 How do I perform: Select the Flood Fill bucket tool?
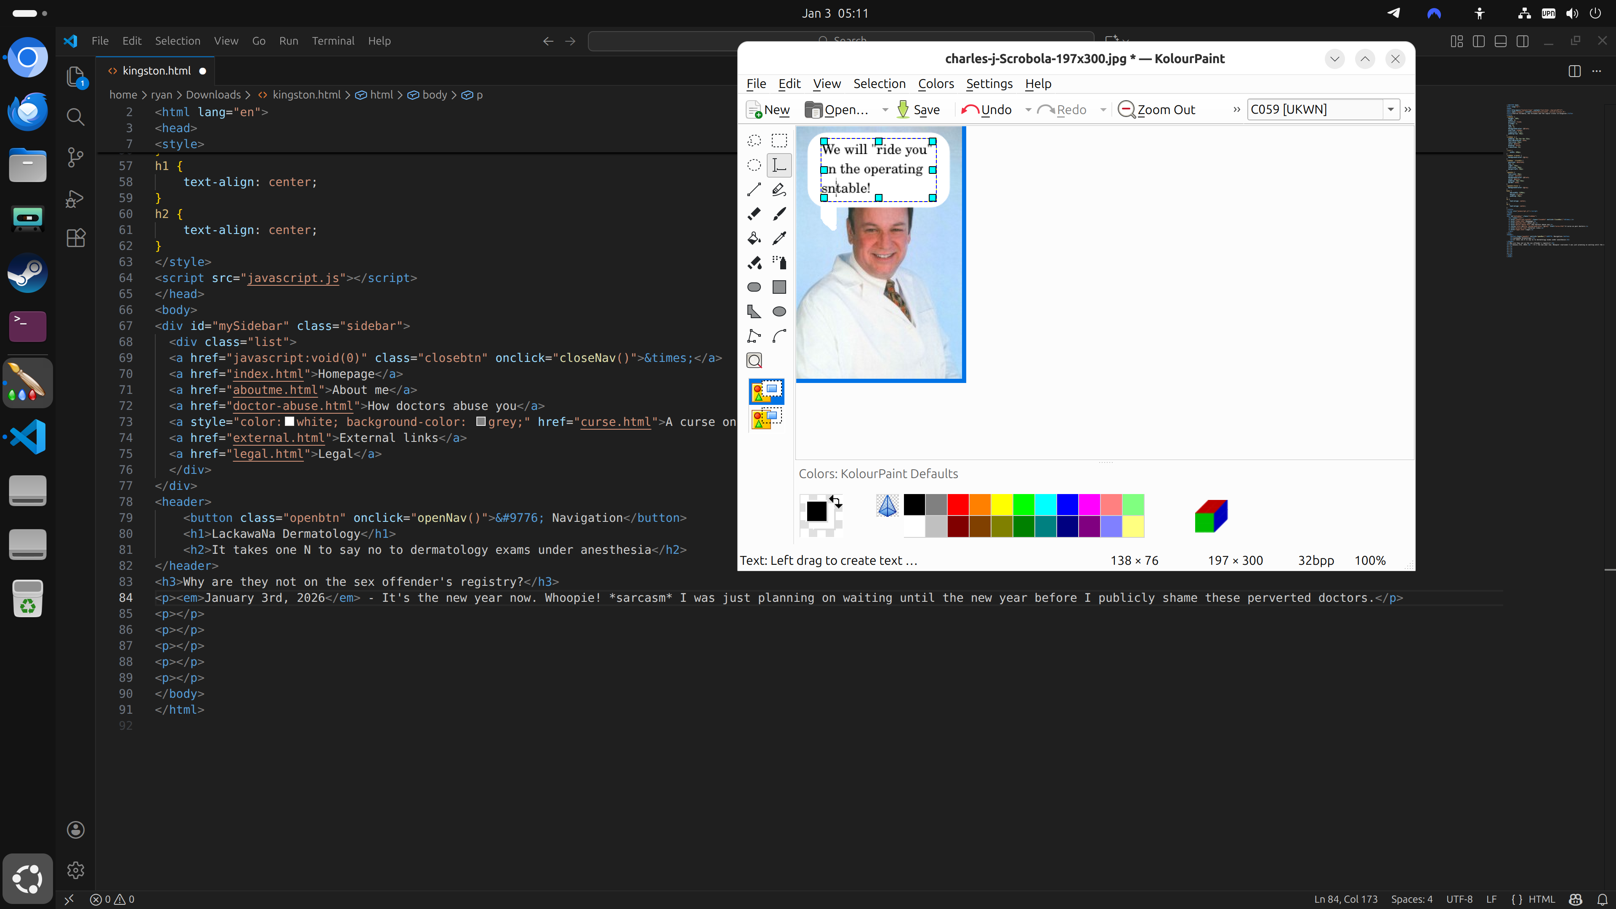[754, 238]
